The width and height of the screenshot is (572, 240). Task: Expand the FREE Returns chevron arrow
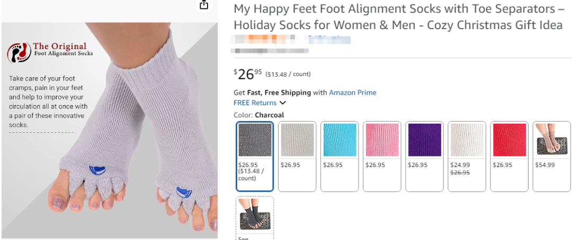pos(283,103)
